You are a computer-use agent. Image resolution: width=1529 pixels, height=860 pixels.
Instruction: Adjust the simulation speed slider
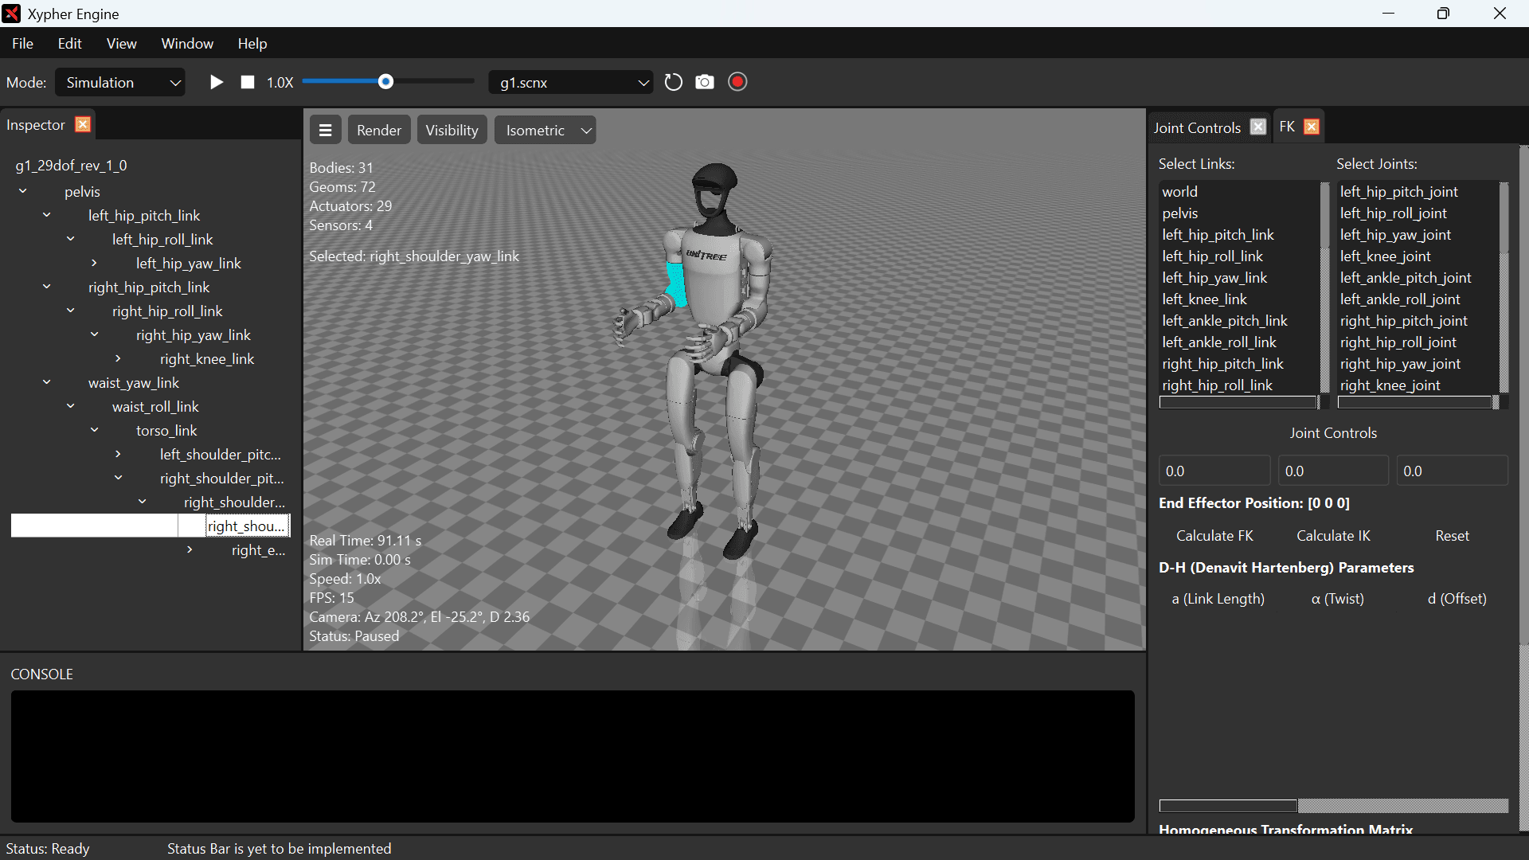[x=387, y=81]
